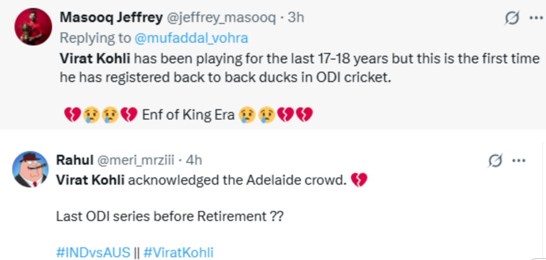546x260 pixels.
Task: Click the Rahul display name
Action: 74,160
